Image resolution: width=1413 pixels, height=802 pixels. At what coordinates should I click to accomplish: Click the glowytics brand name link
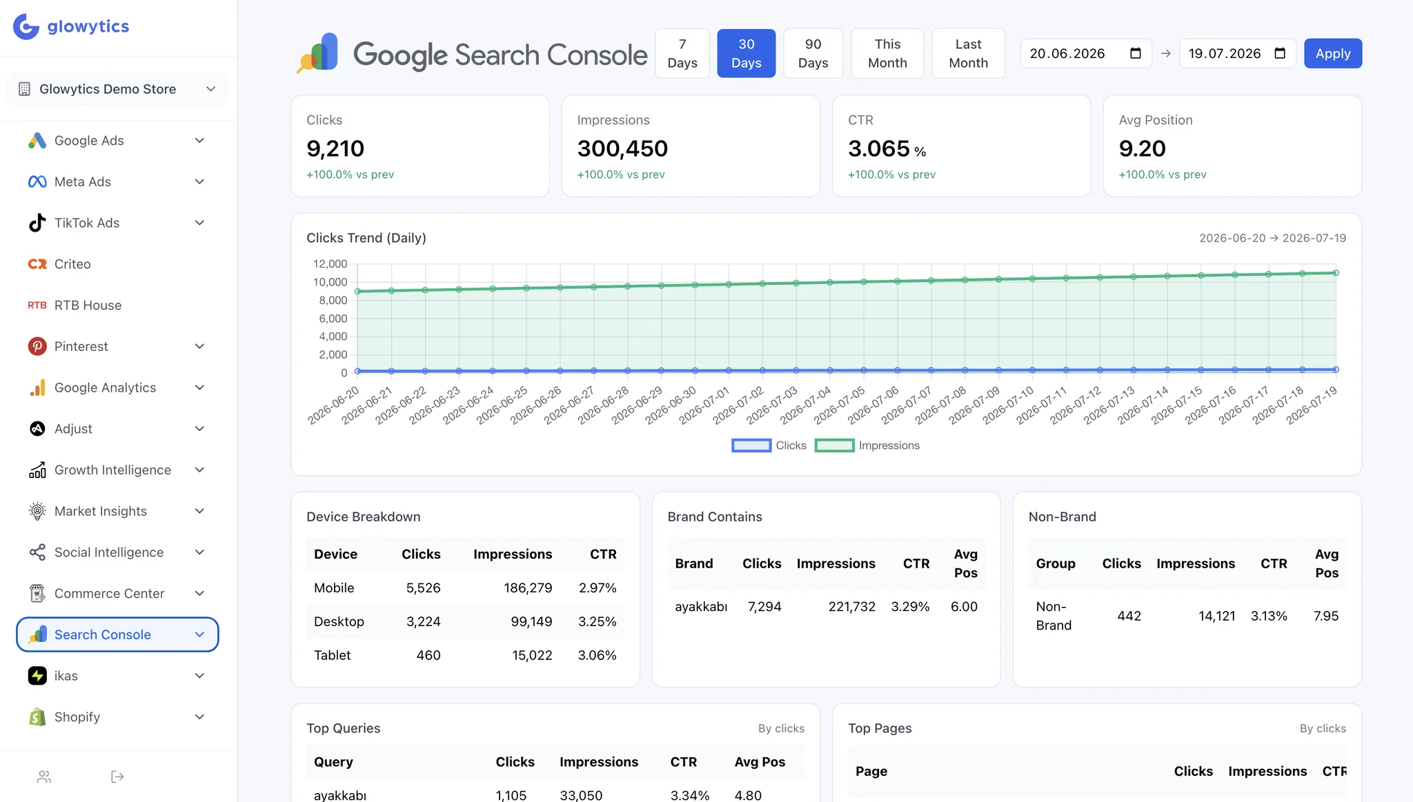pos(88,26)
